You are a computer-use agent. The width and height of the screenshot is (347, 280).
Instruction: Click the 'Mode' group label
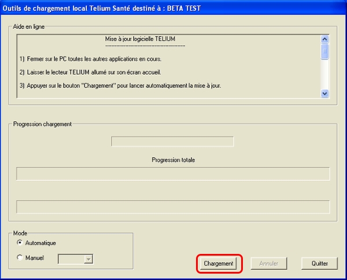click(x=20, y=233)
